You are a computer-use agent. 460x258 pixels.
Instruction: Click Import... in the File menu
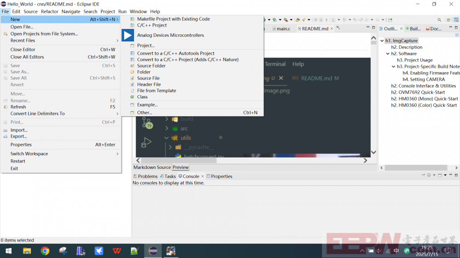pyautogui.click(x=19, y=130)
